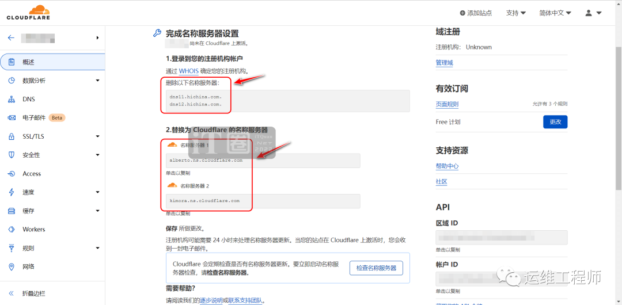Click 折叠边栏 to collapse sidebar

pos(34,293)
